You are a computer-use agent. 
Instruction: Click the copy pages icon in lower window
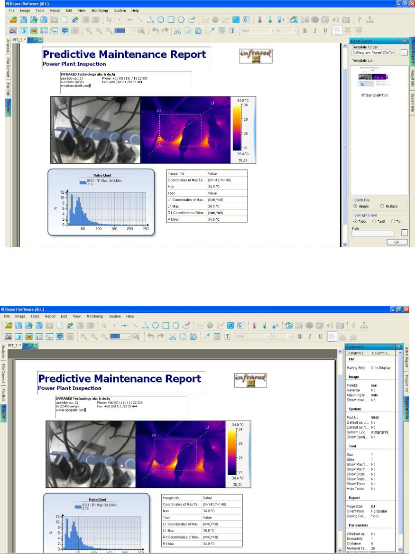[x=183, y=337]
